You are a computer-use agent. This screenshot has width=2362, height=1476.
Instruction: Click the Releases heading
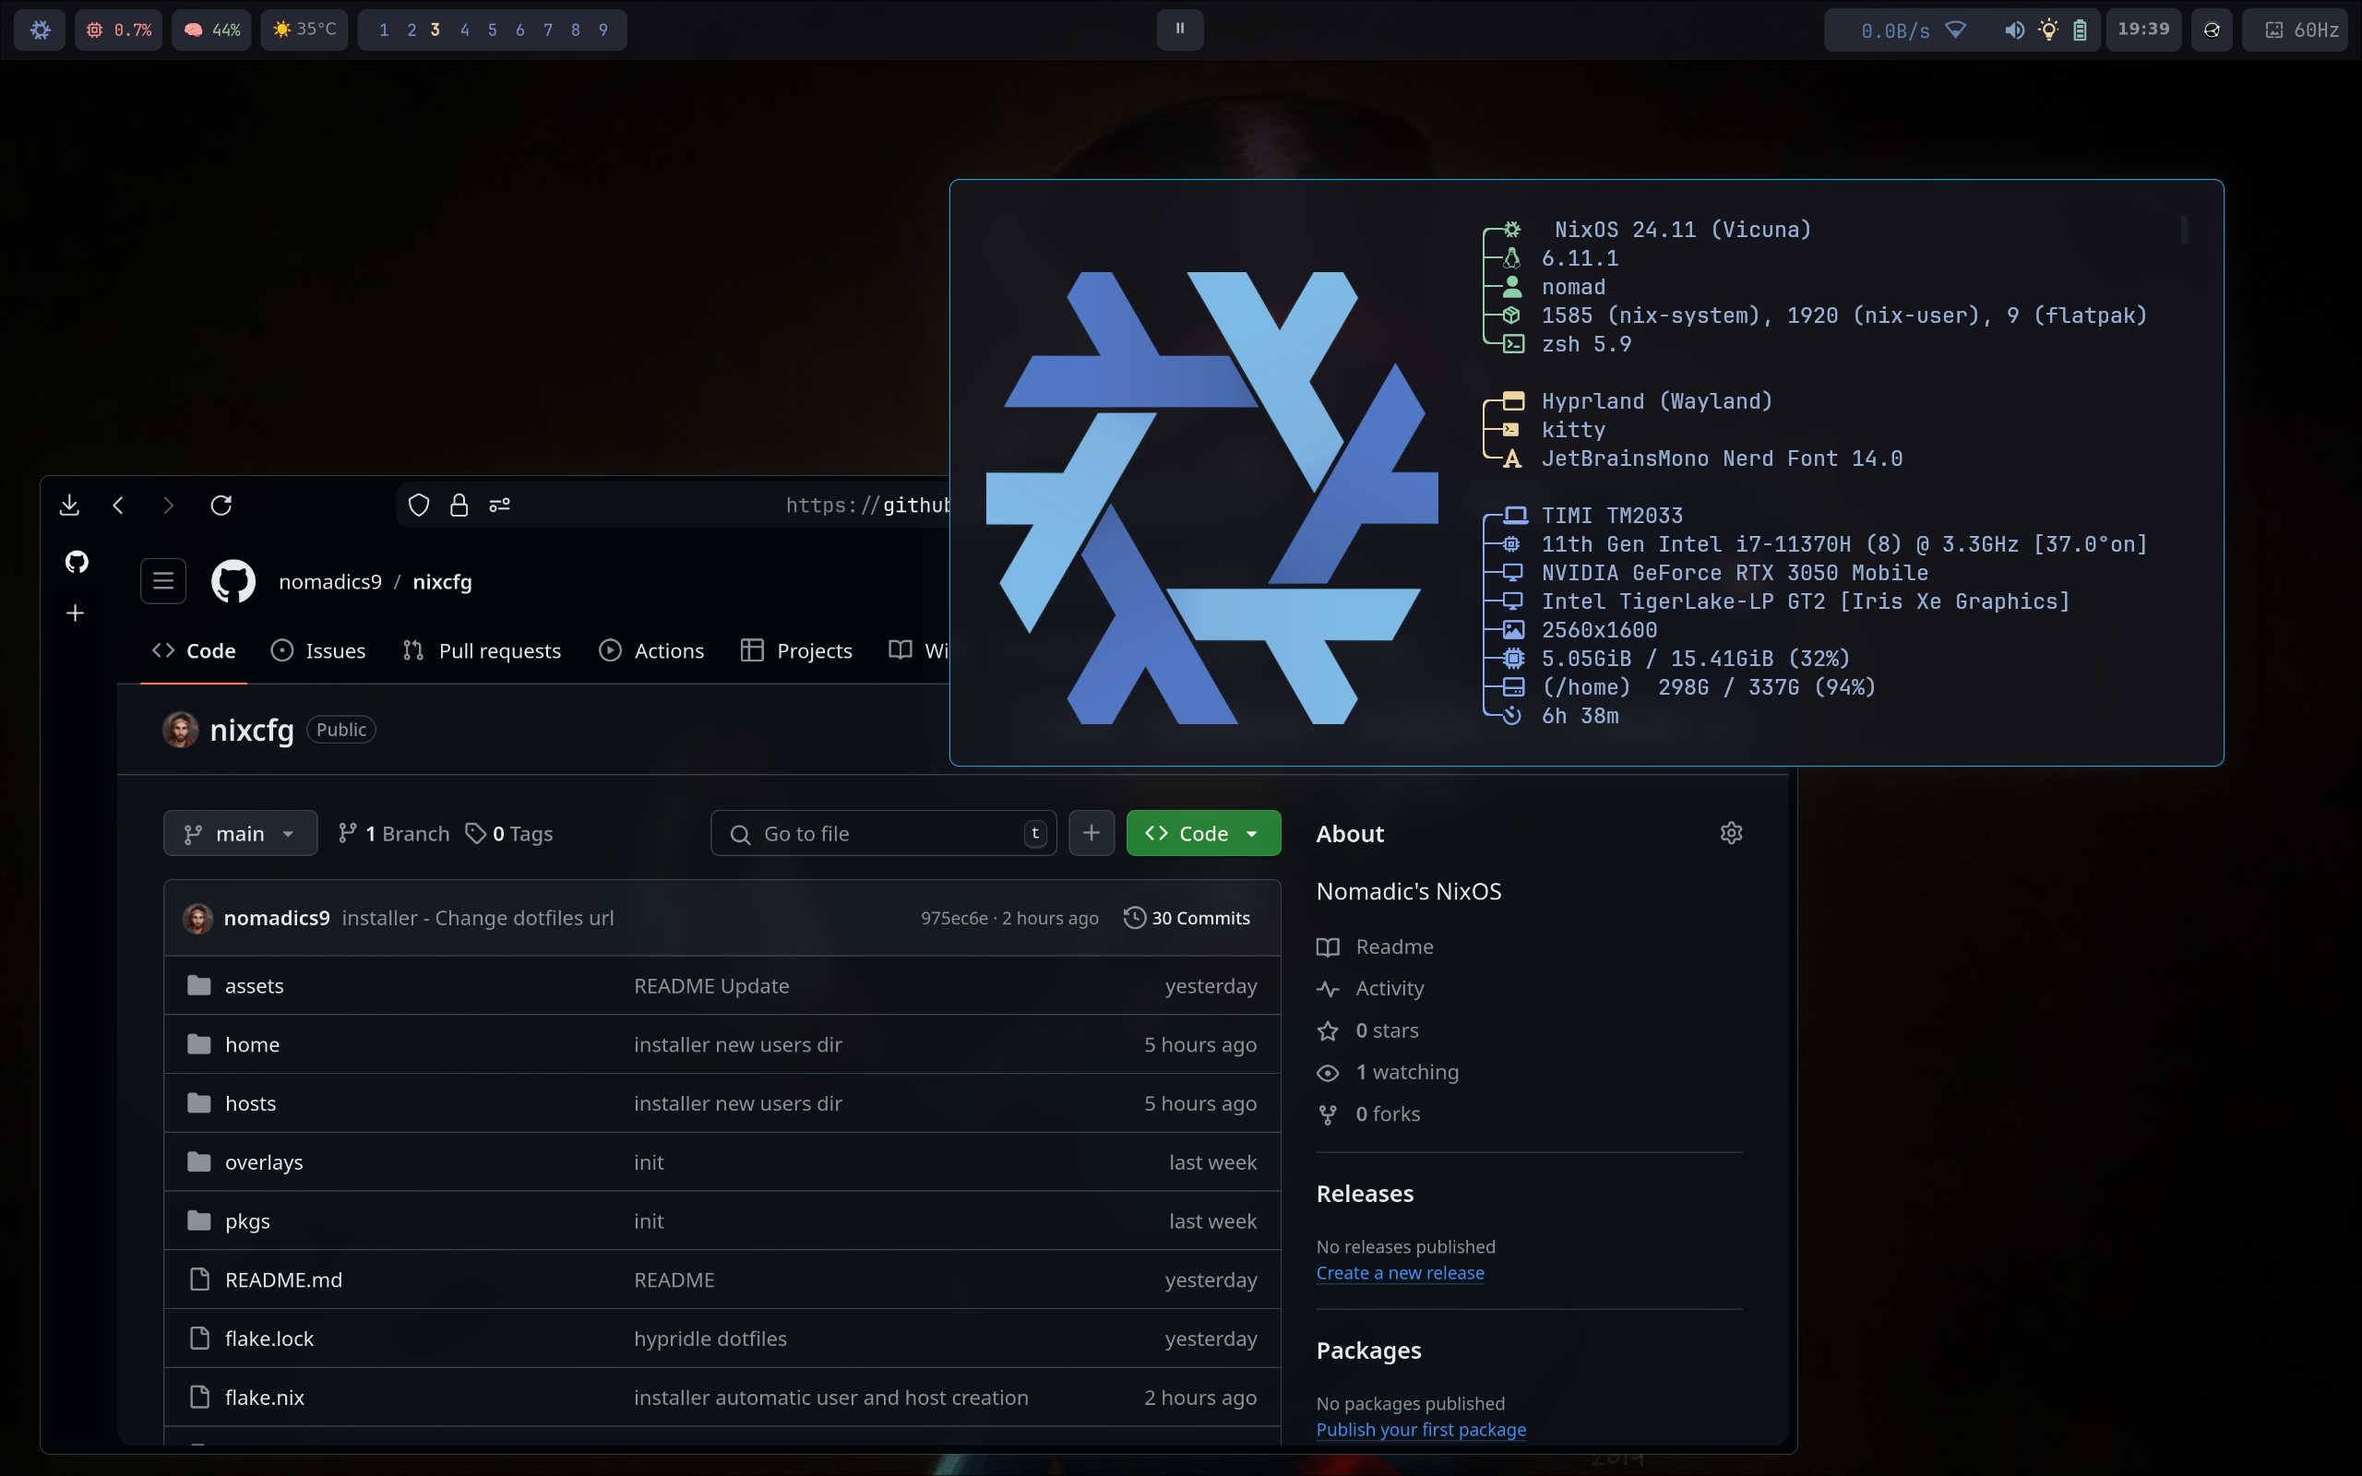[x=1365, y=1193]
